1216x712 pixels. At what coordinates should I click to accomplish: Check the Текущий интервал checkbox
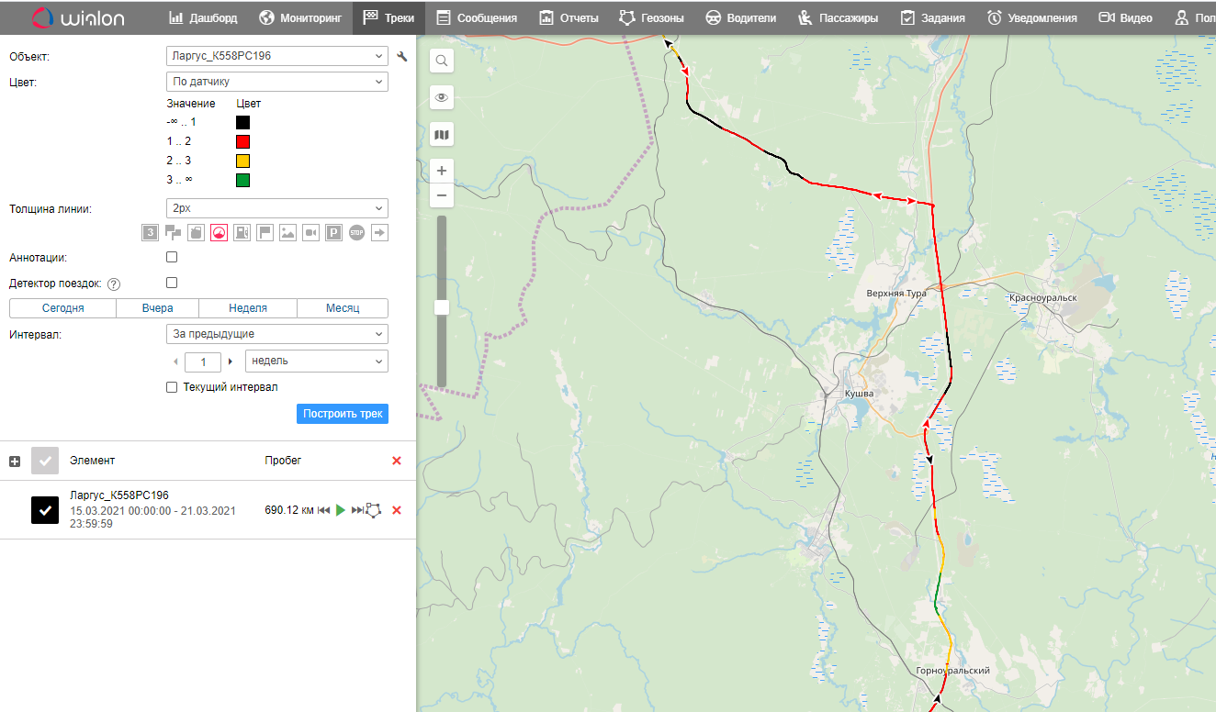coord(172,387)
